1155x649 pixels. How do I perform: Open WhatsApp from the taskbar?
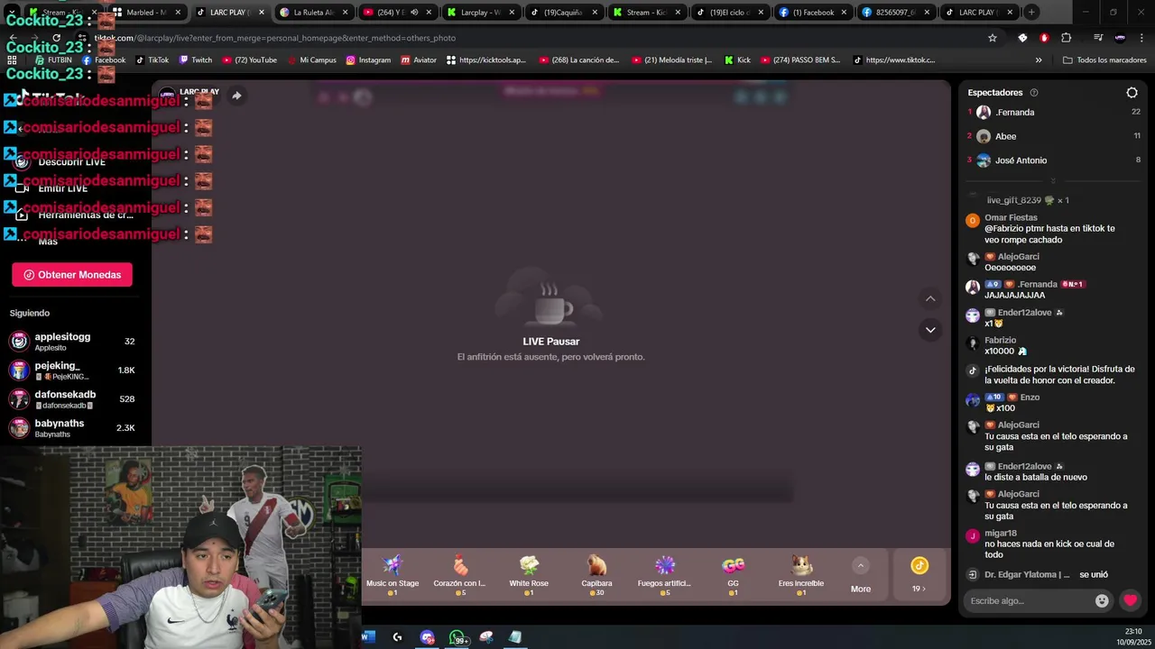(457, 637)
